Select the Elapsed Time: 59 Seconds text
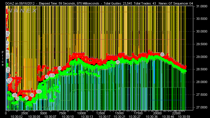The height and width of the screenshot is (118, 210). click(57, 3)
